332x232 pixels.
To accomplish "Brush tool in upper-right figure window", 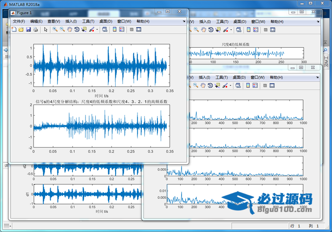I will click(226, 30).
